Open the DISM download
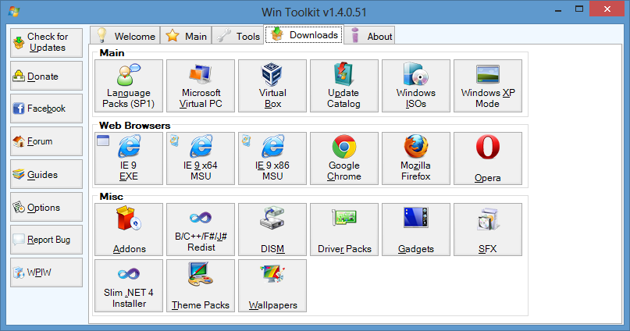 272,230
